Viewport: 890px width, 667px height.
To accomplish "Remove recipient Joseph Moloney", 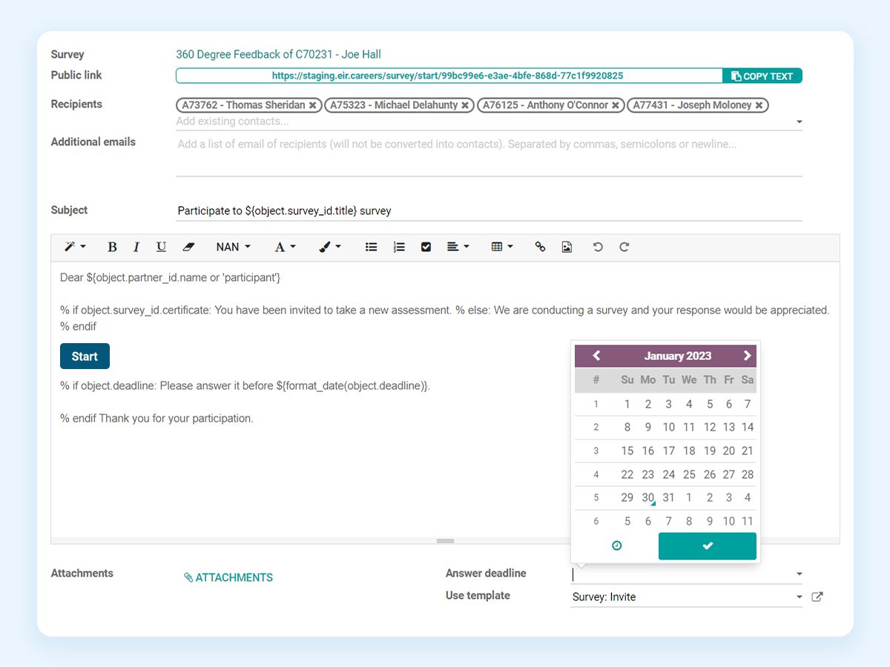I will 759,105.
